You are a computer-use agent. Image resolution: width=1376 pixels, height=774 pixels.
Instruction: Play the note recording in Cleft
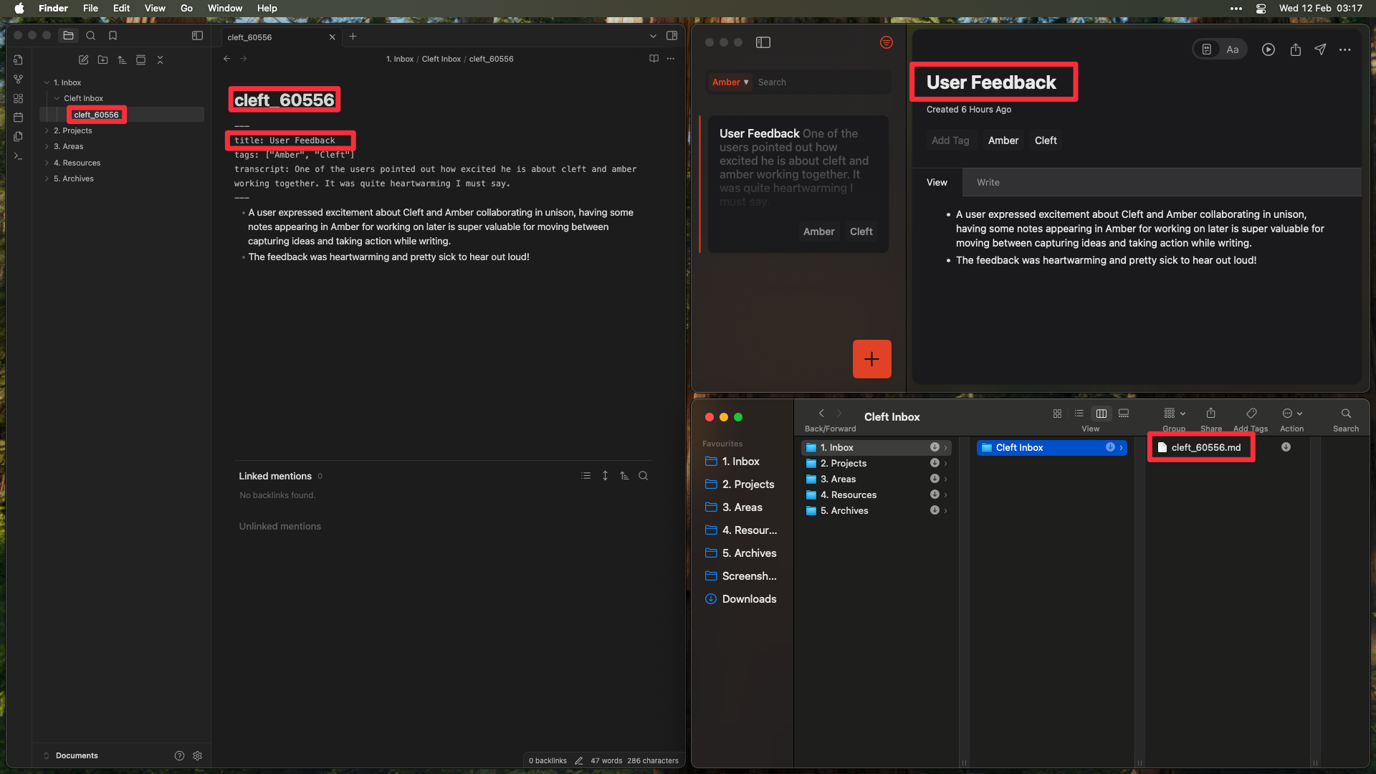(x=1268, y=50)
